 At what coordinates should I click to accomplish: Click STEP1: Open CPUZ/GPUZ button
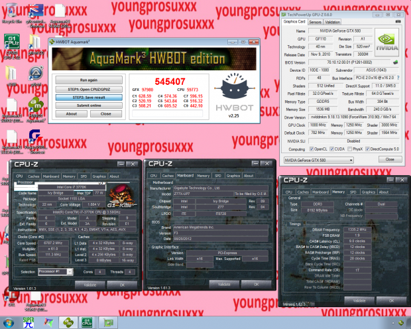click(89, 89)
